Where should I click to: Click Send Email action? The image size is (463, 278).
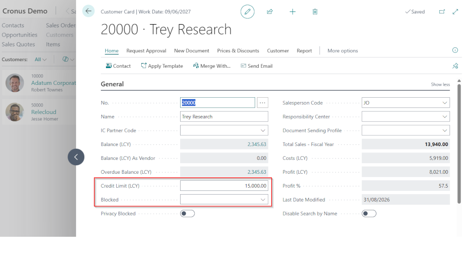pyautogui.click(x=257, y=66)
